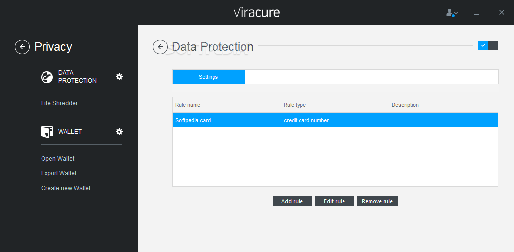This screenshot has height=252, width=514.
Task: Click the Wallet icon in sidebar
Action: point(47,132)
